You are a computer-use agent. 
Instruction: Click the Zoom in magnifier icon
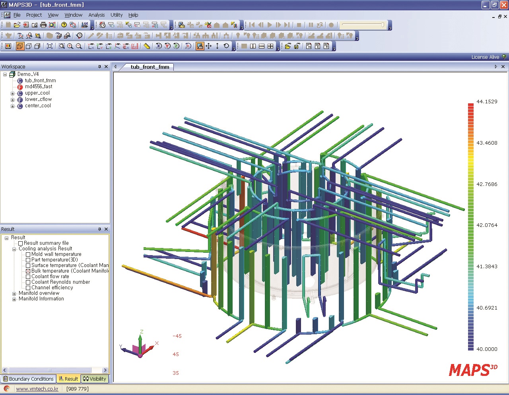(70, 46)
